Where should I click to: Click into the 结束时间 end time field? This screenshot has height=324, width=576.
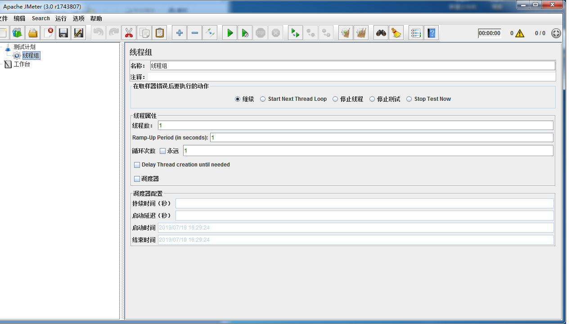tap(356, 240)
